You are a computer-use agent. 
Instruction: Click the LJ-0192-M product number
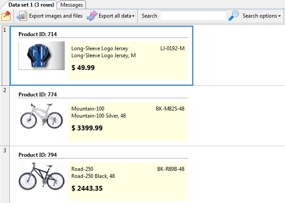[172, 48]
